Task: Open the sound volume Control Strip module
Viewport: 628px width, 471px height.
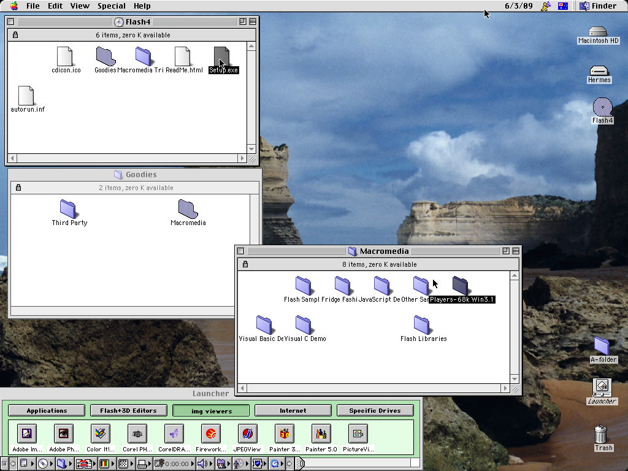Action: point(202,464)
